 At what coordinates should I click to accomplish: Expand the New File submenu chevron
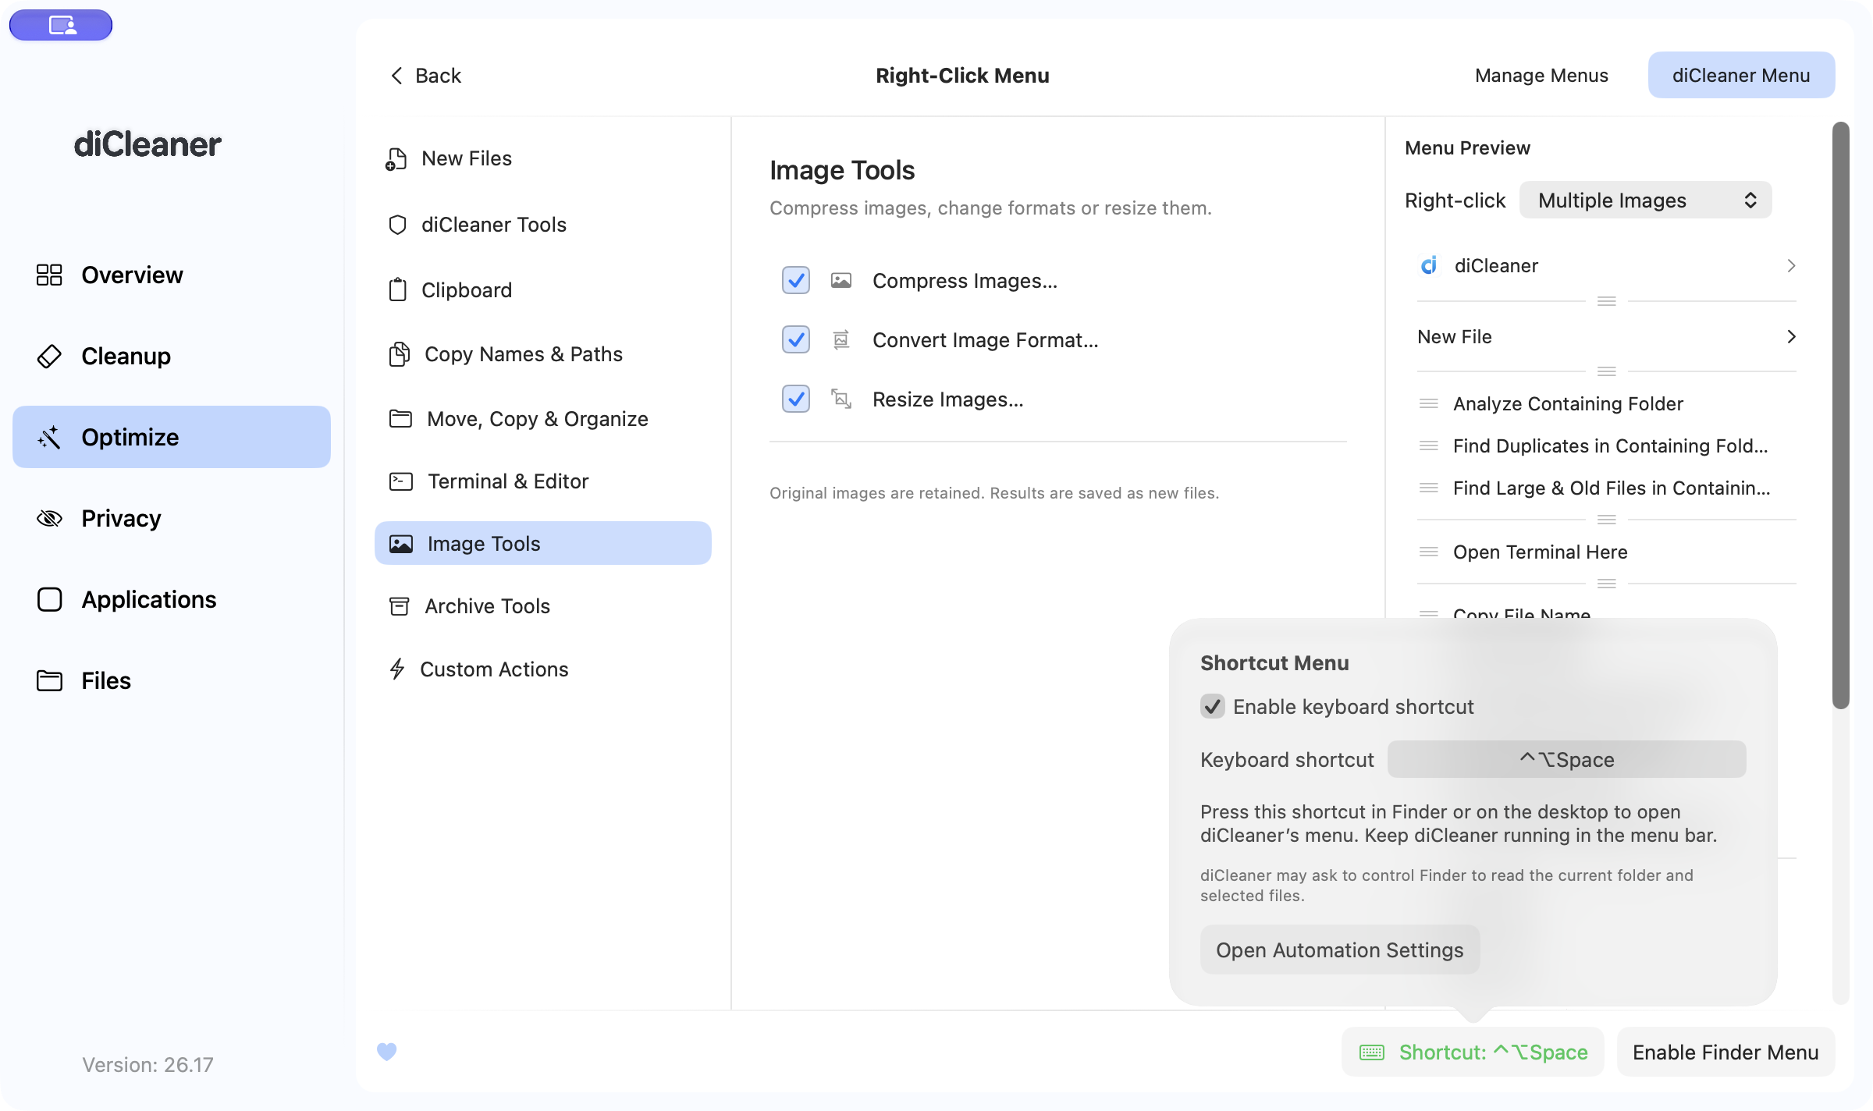pyautogui.click(x=1791, y=336)
